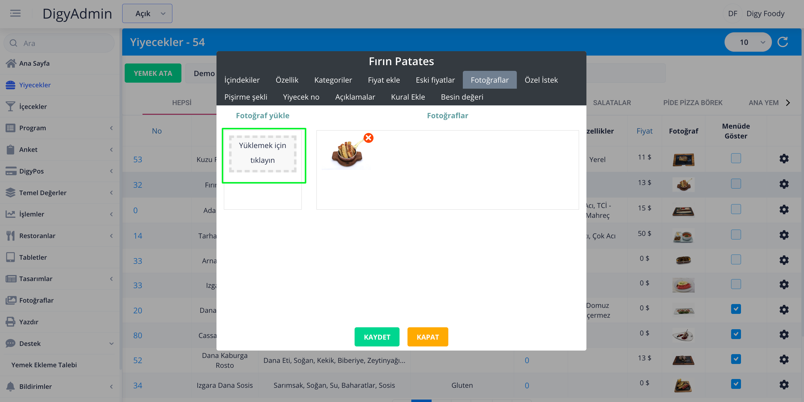Switch to the İçindekiler tab
The height and width of the screenshot is (402, 804).
(242, 80)
